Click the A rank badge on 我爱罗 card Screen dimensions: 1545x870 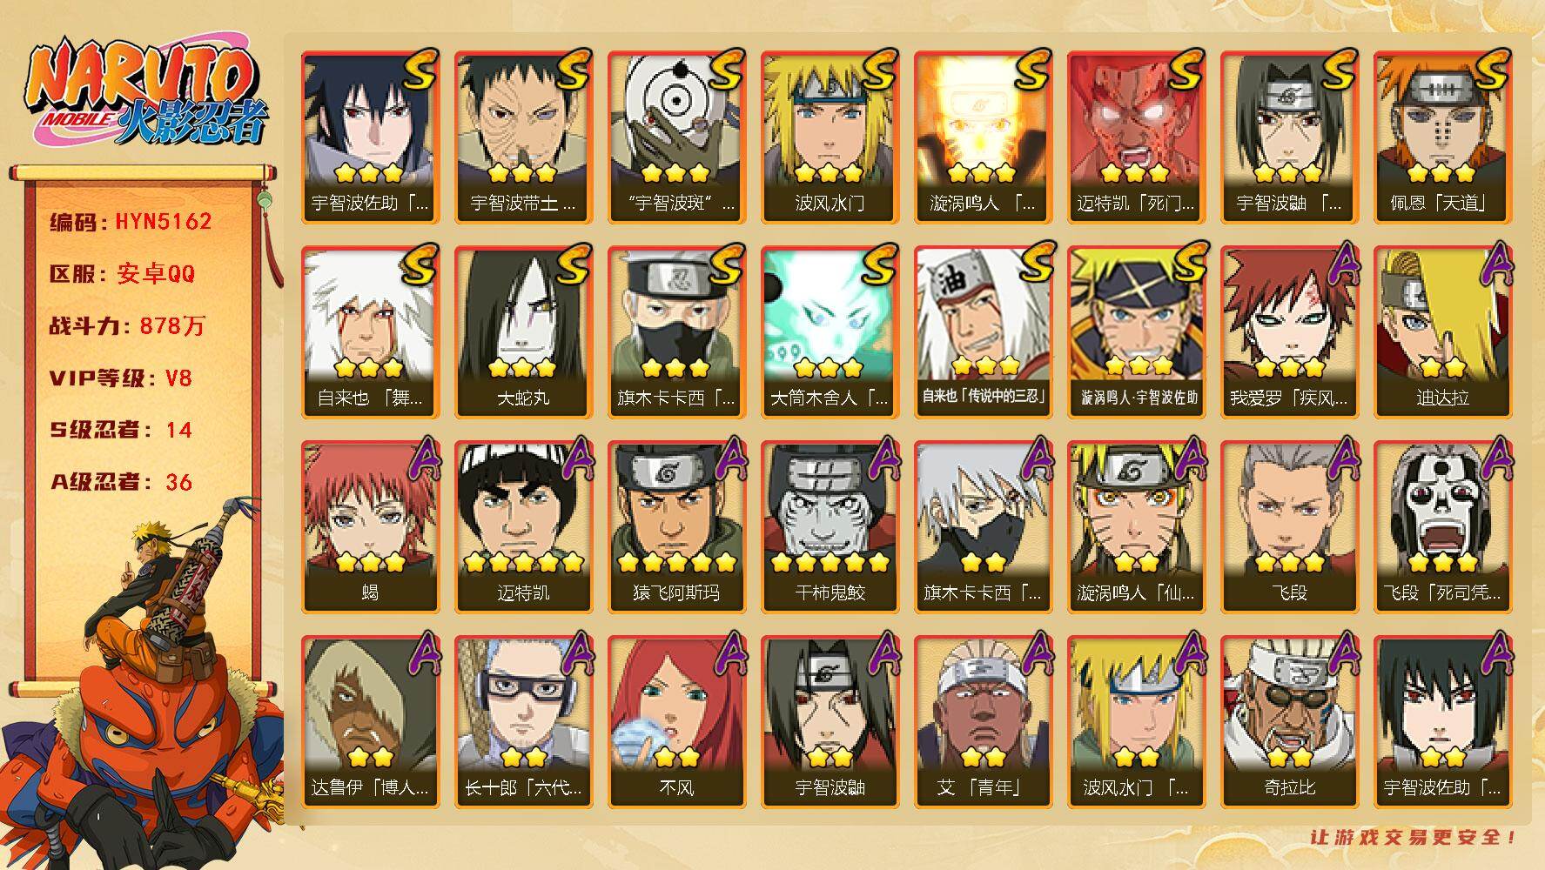(x=1340, y=265)
